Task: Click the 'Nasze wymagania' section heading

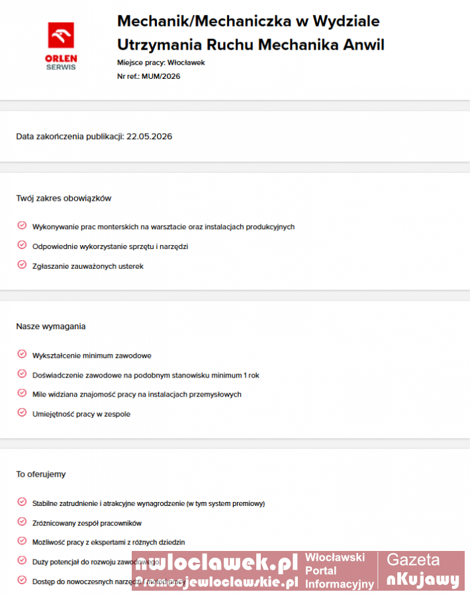Action: (51, 326)
